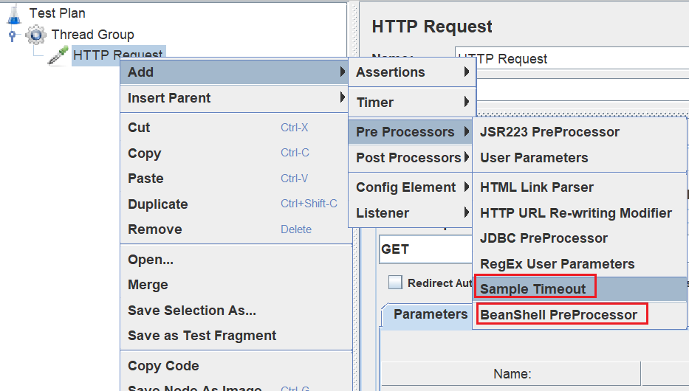Viewport: 689px width, 391px height.
Task: Select Duplicate from the context menu
Action: 158,204
